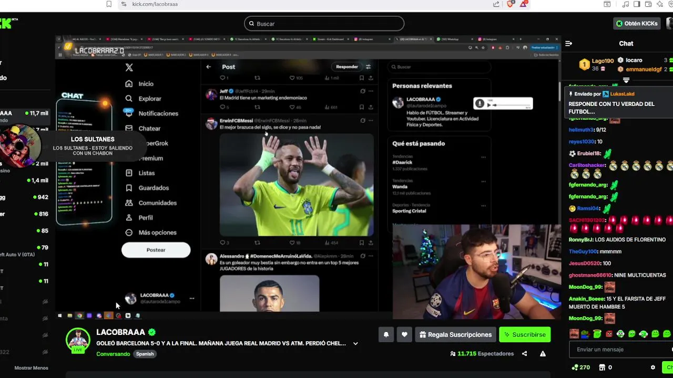
Task: Click Mostrar Menos in left sidebar
Action: (x=31, y=368)
